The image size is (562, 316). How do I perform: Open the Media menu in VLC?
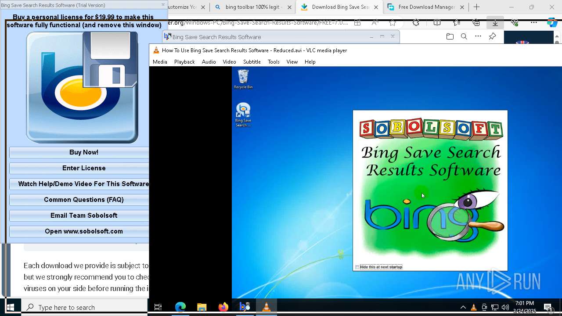[160, 62]
